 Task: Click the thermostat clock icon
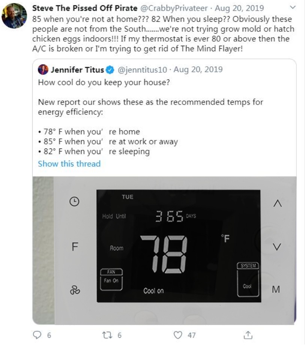point(75,202)
